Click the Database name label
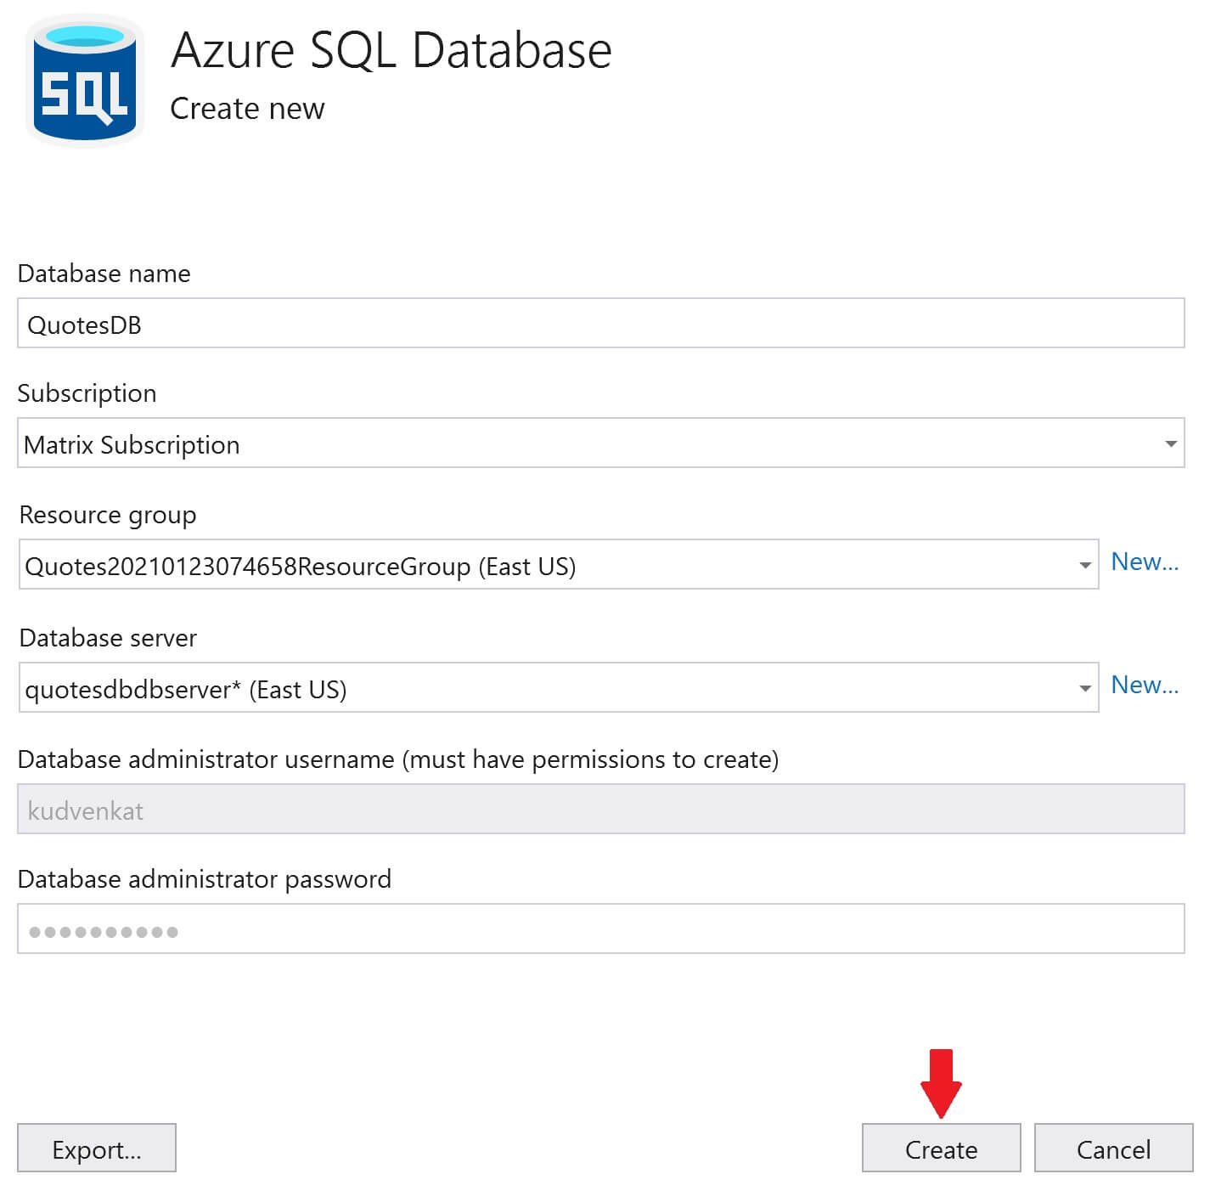Viewport: 1210px width, 1191px height. point(104,274)
